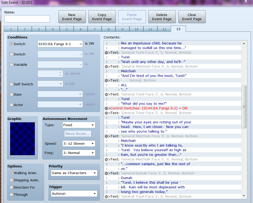
Task: Open the Freq dropdown
Action: click(x=78, y=153)
